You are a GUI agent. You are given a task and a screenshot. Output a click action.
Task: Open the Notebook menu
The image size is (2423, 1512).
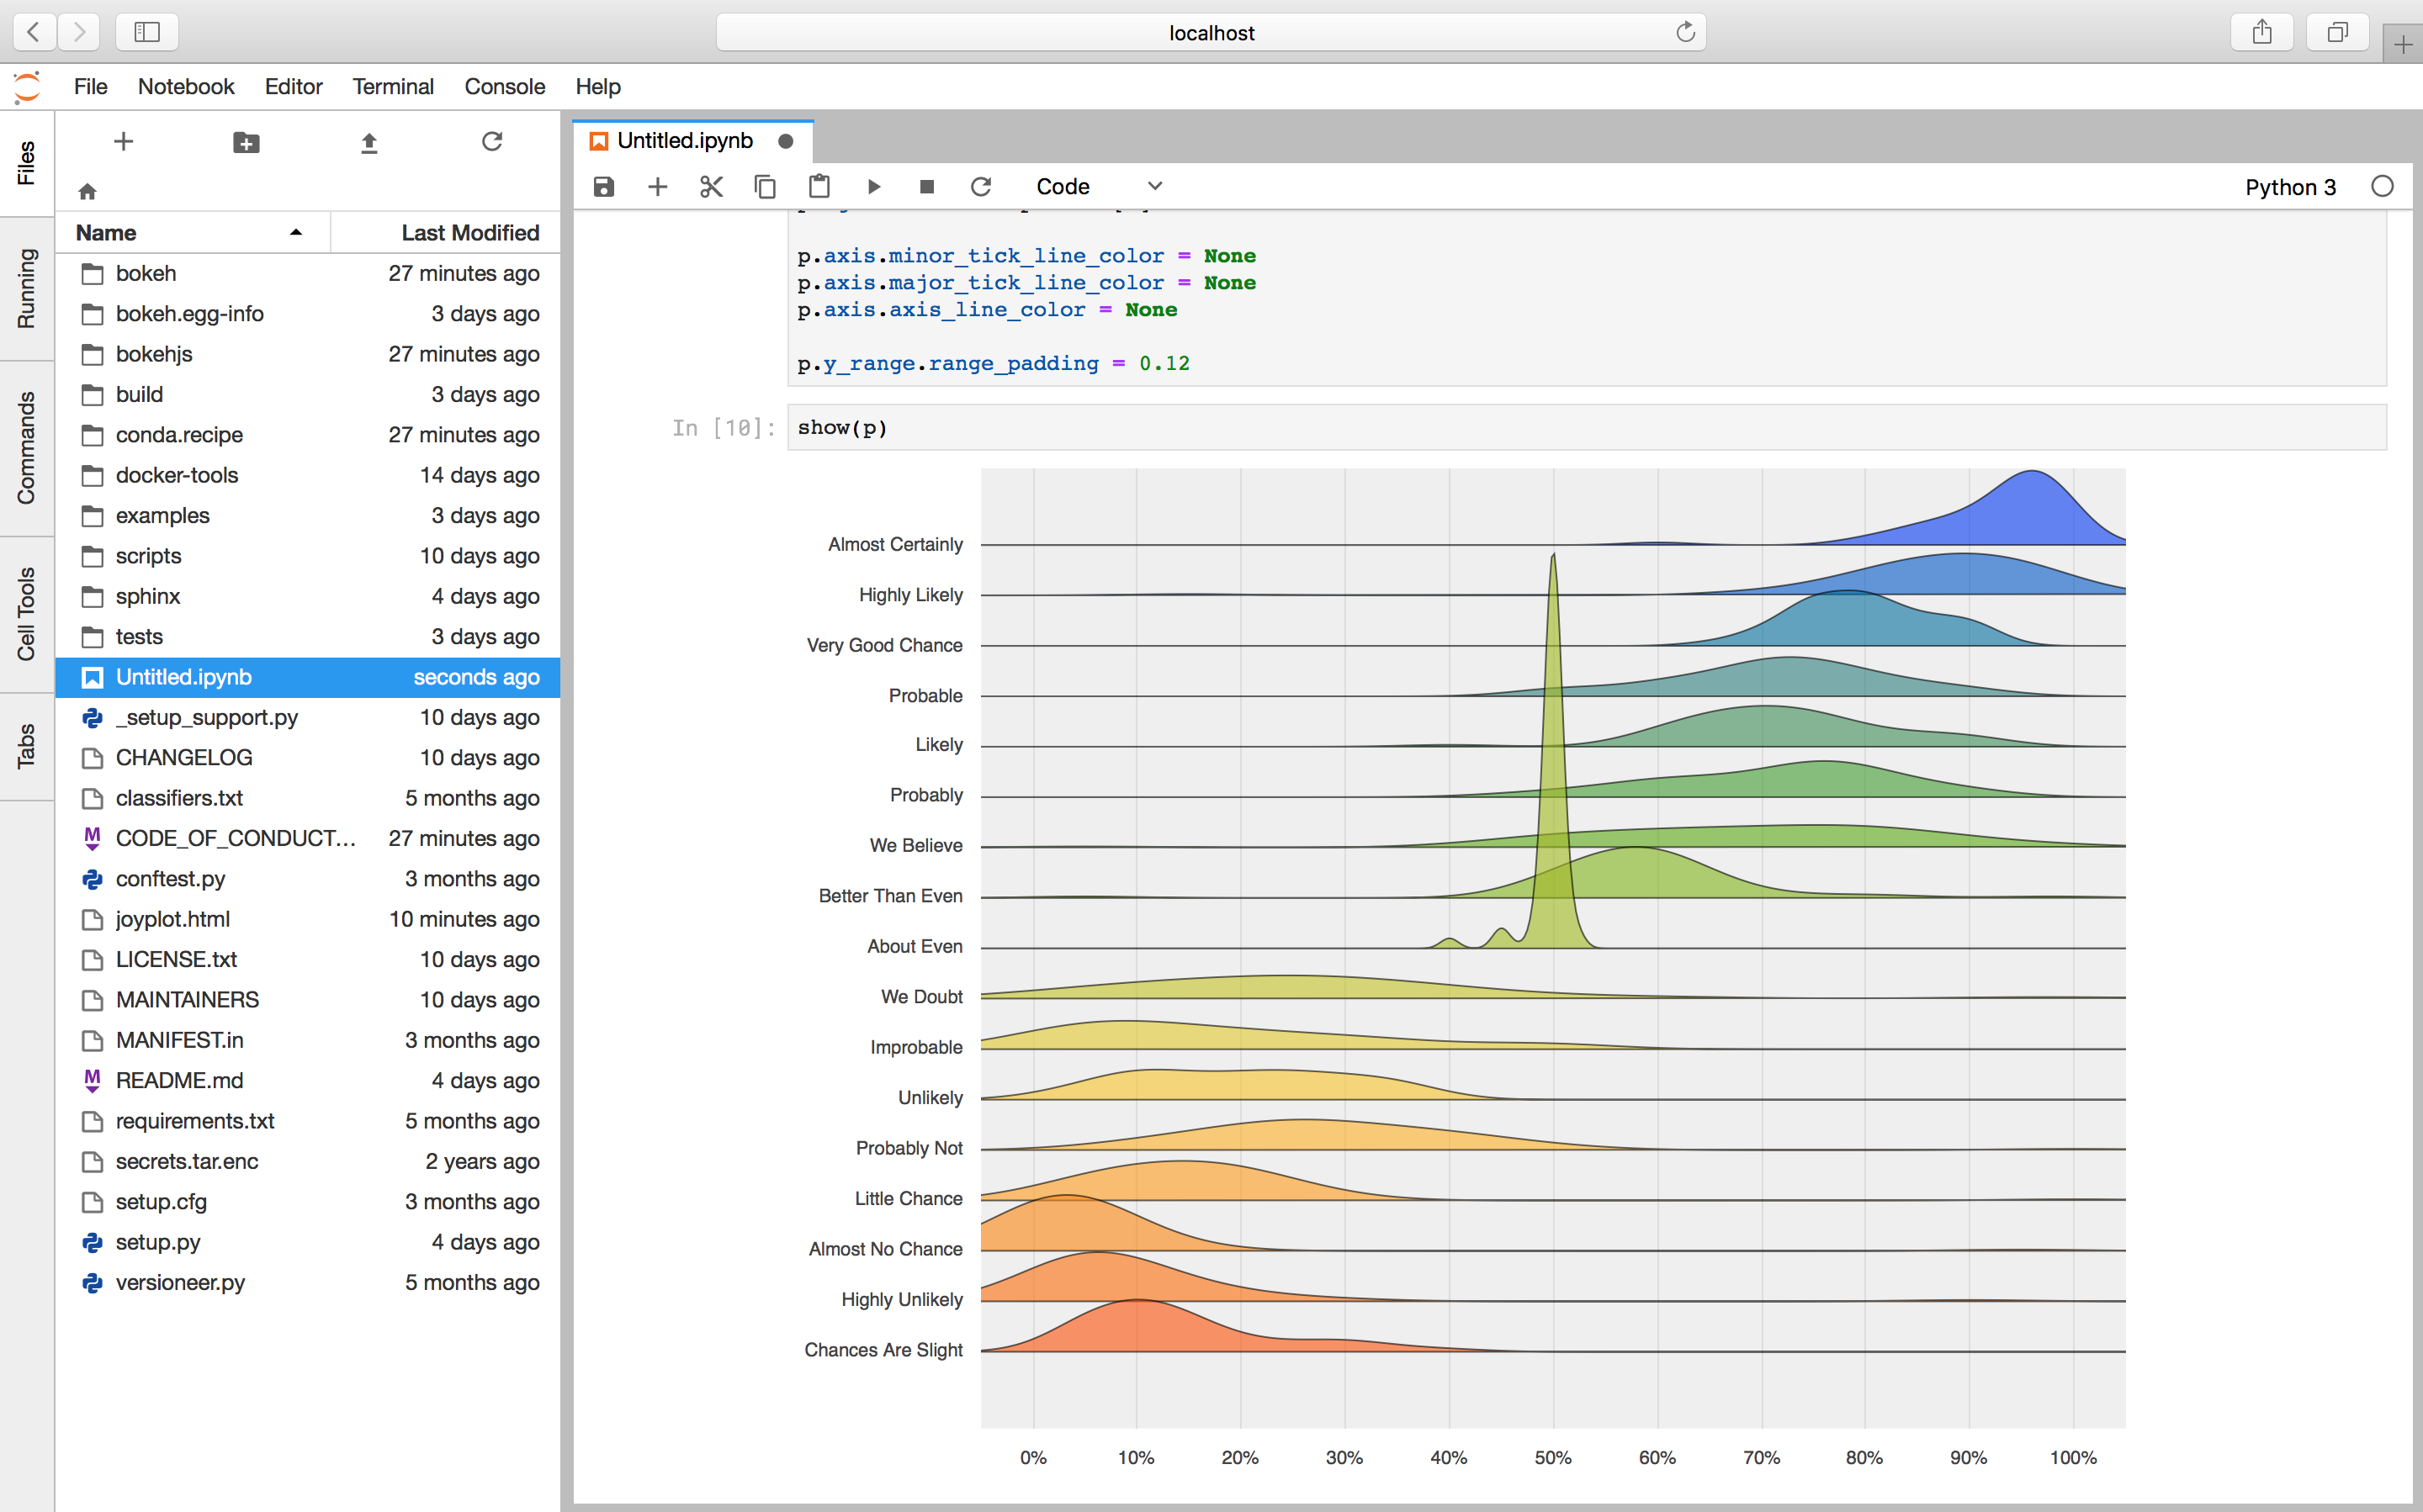coord(185,86)
